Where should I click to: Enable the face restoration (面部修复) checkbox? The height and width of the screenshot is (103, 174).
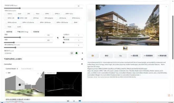coord(5,32)
